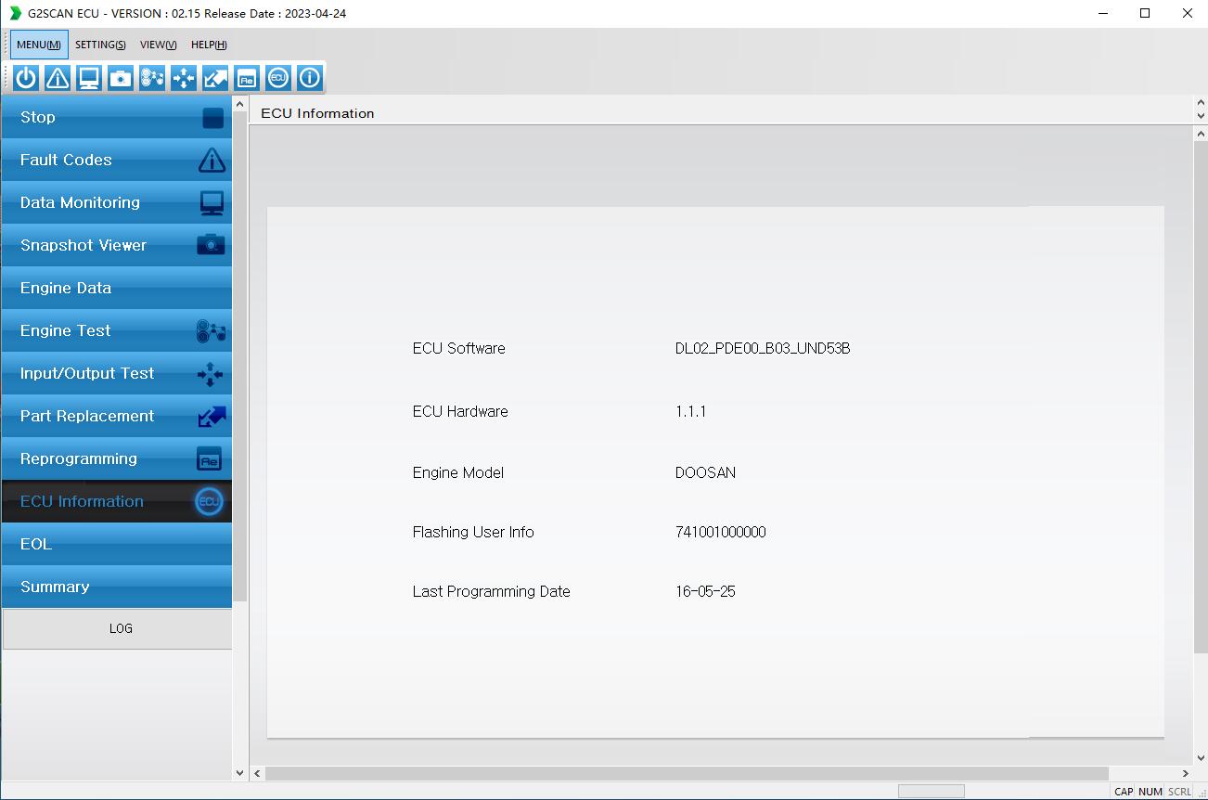Open Input/Output Test section
The height and width of the screenshot is (800, 1208).
(x=117, y=373)
